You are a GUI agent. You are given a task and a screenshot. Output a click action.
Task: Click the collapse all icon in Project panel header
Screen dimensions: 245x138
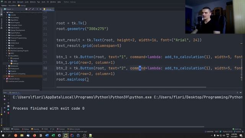pyautogui.click(x=33, y=9)
